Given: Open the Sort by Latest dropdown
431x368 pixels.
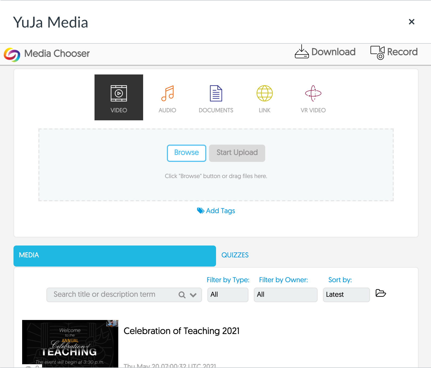Looking at the screenshot, I should [346, 295].
